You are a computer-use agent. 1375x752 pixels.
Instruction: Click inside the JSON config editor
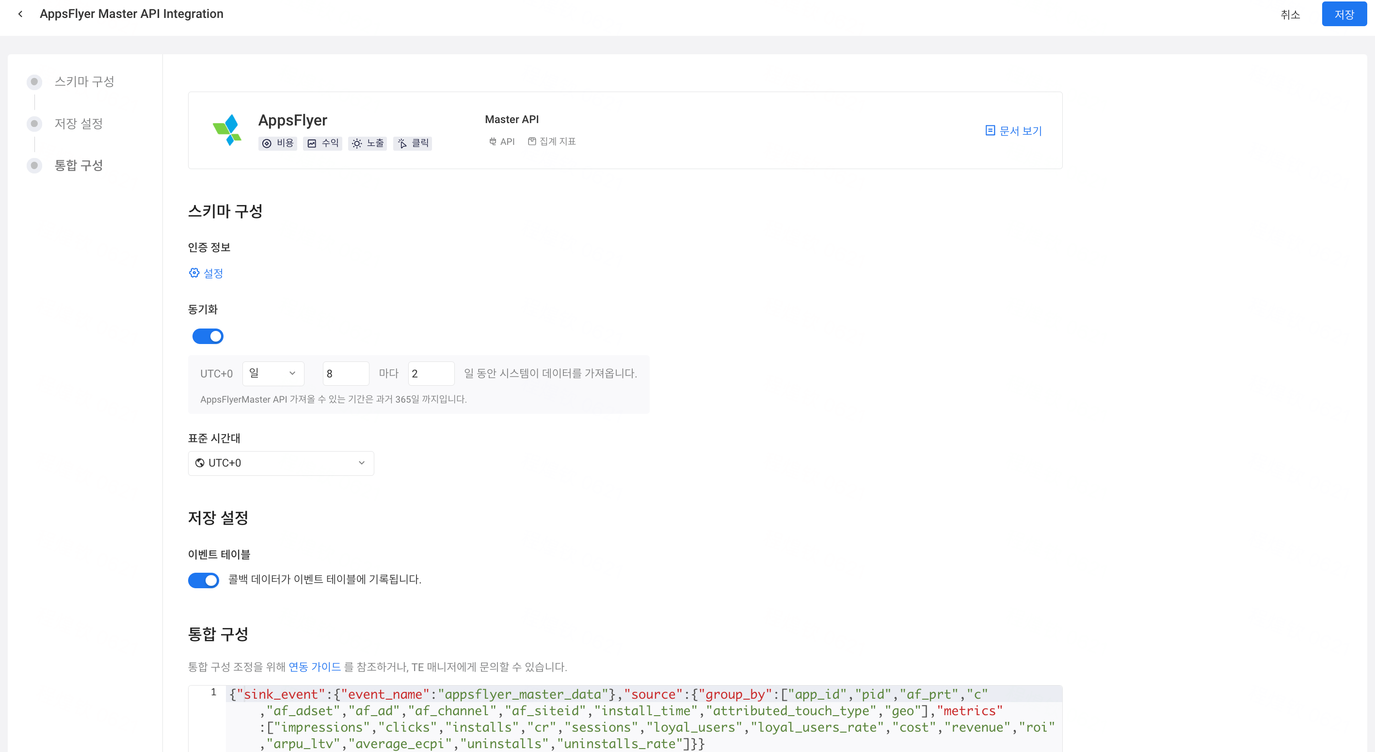(x=643, y=719)
